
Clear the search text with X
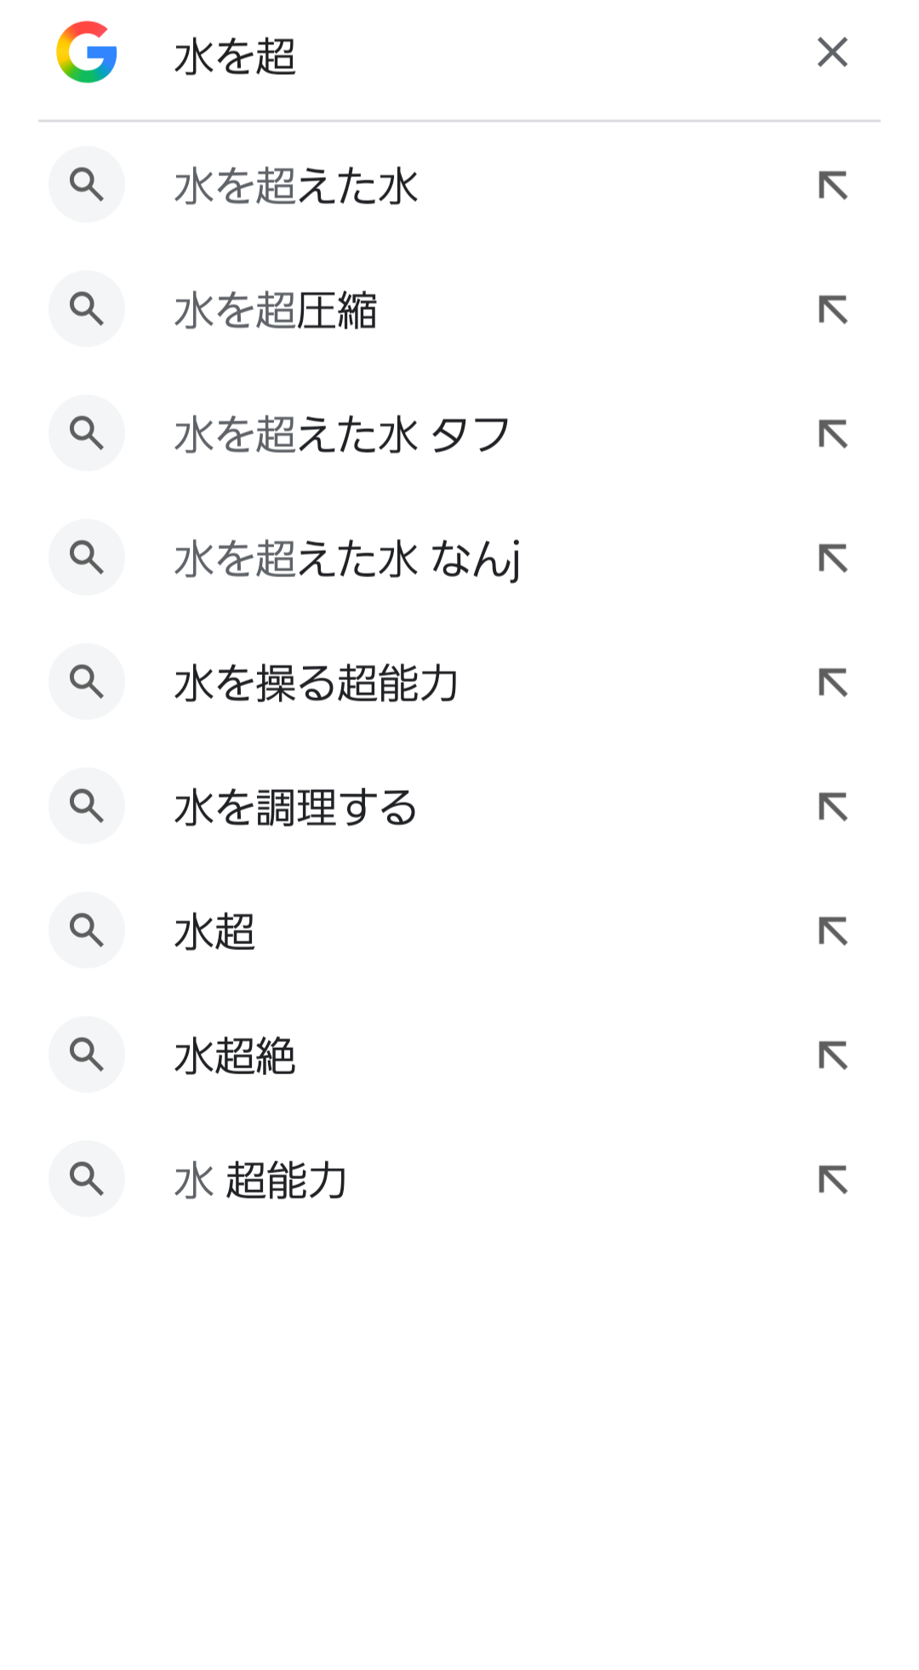832,53
